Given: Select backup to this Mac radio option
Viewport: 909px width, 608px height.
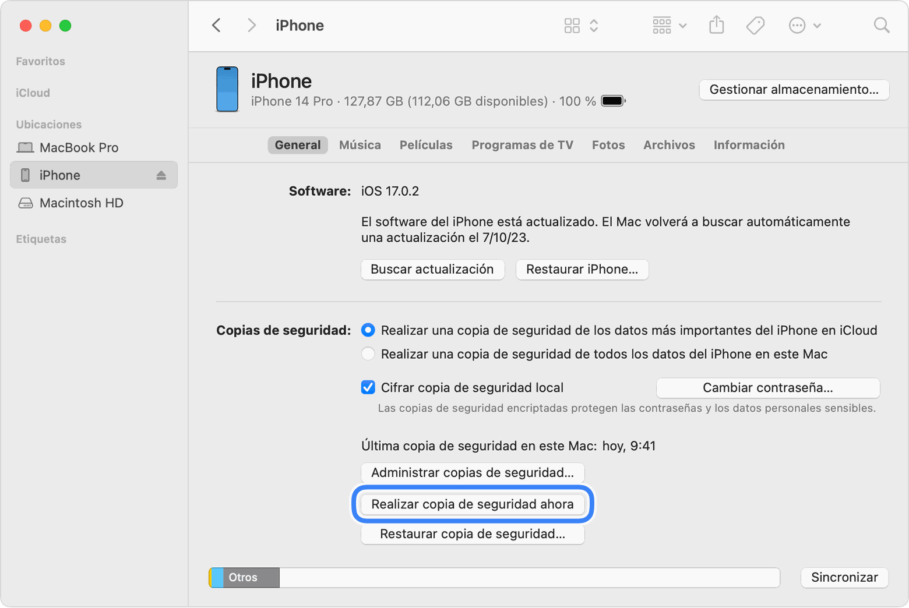Looking at the screenshot, I should [x=368, y=354].
